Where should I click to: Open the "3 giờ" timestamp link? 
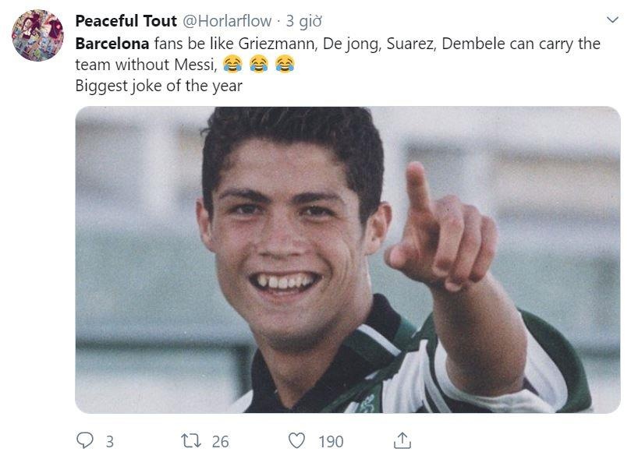(304, 20)
